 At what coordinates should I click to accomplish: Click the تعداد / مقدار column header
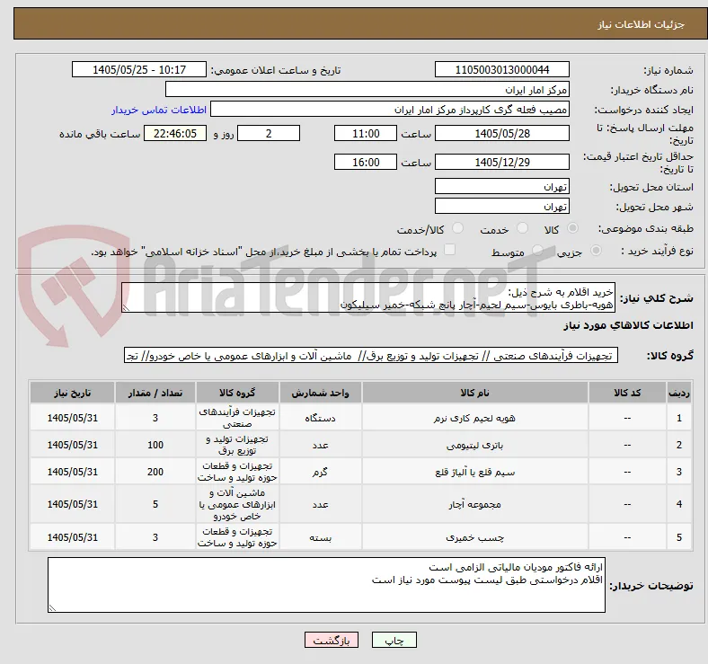click(155, 393)
